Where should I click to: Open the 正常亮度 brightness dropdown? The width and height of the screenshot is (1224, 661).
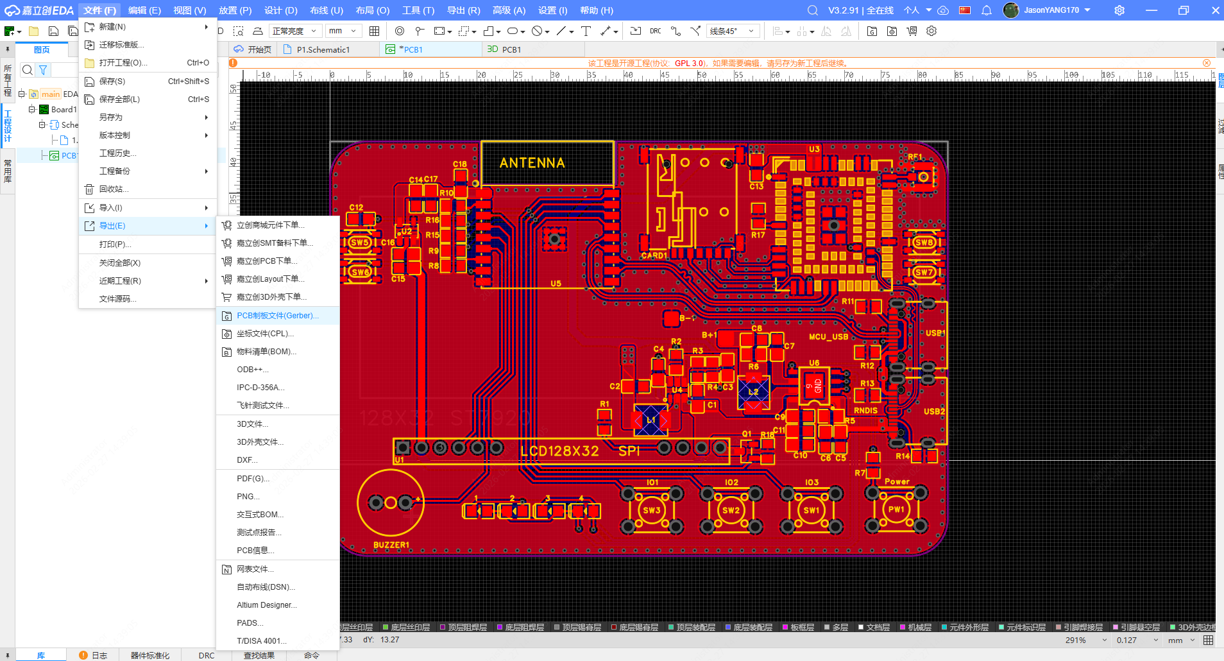pos(294,31)
